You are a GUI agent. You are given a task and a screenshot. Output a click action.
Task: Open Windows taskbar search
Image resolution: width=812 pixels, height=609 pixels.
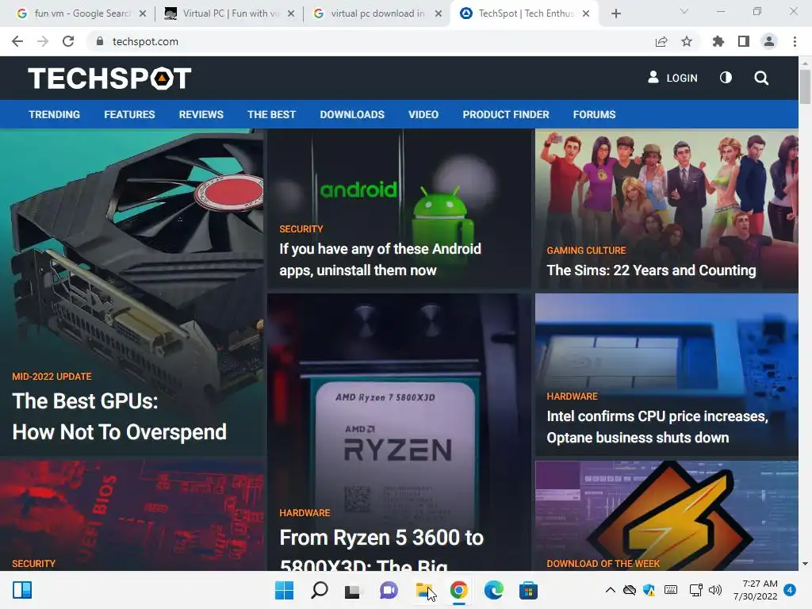click(319, 590)
